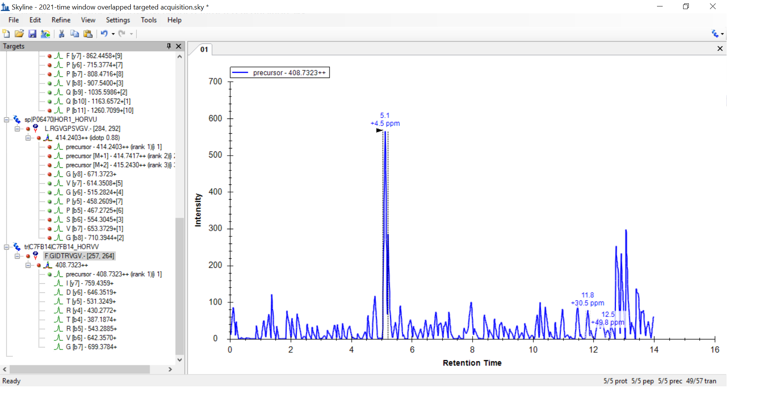
Task: Click the New Document toolbar icon
Action: pyautogui.click(x=6, y=34)
